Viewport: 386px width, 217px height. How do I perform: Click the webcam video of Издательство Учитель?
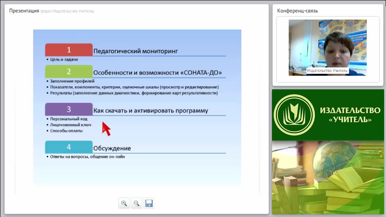tap(327, 48)
